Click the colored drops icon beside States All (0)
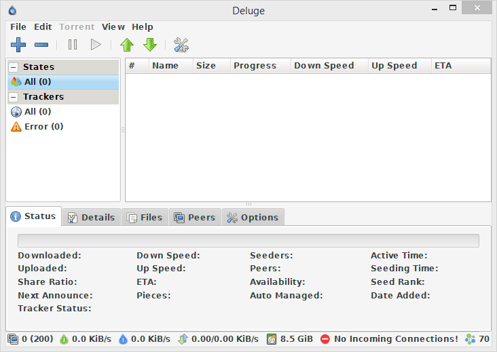Image resolution: width=497 pixels, height=352 pixels. (16, 82)
